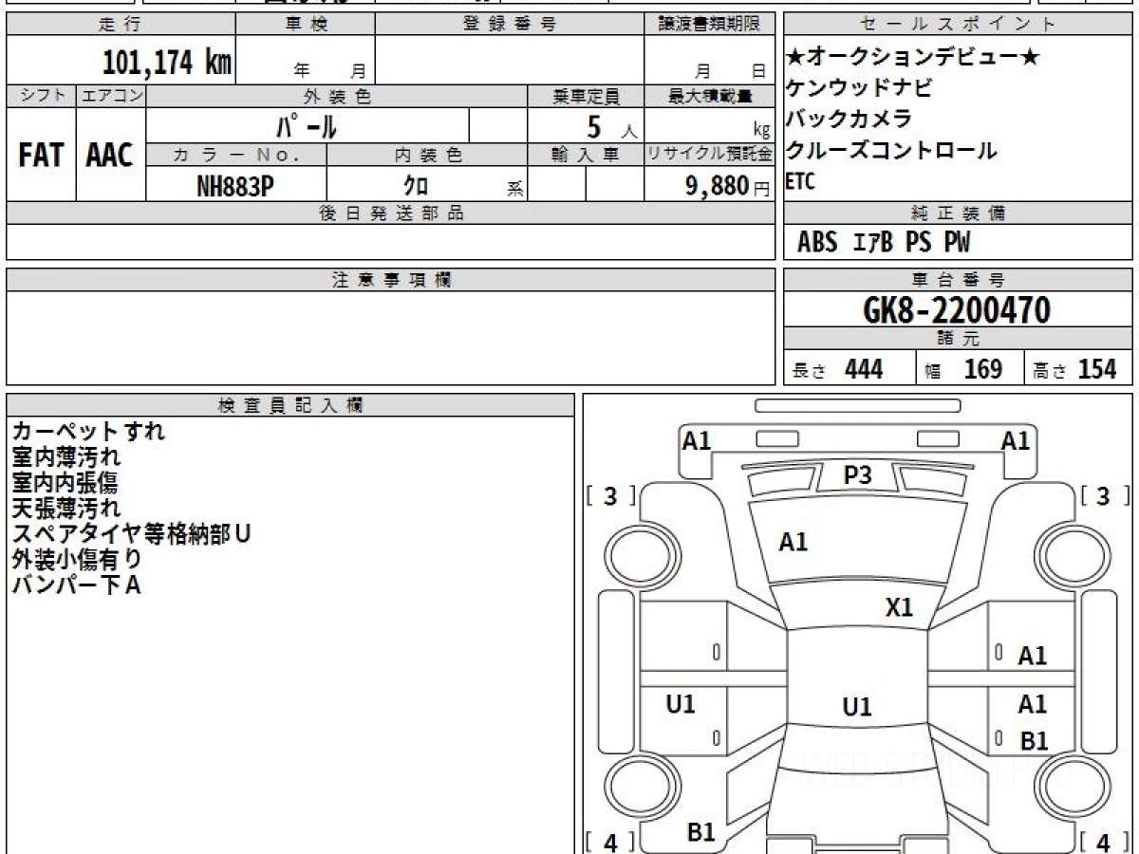Click the 車検 header cell
This screenshot has height=854, width=1139.
[306, 25]
